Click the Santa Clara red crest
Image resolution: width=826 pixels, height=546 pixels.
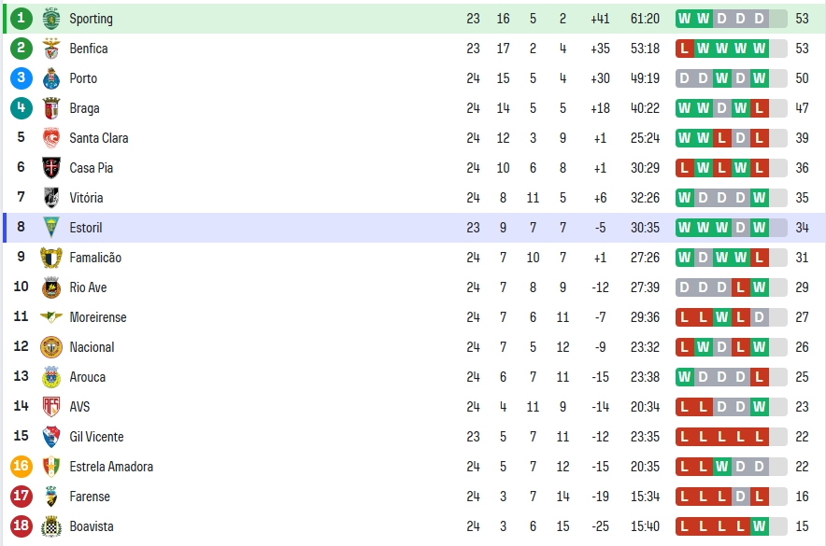pyautogui.click(x=51, y=138)
